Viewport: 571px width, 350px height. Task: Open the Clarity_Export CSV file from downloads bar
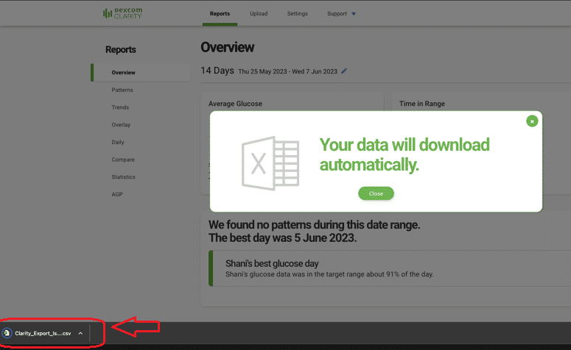(43, 333)
